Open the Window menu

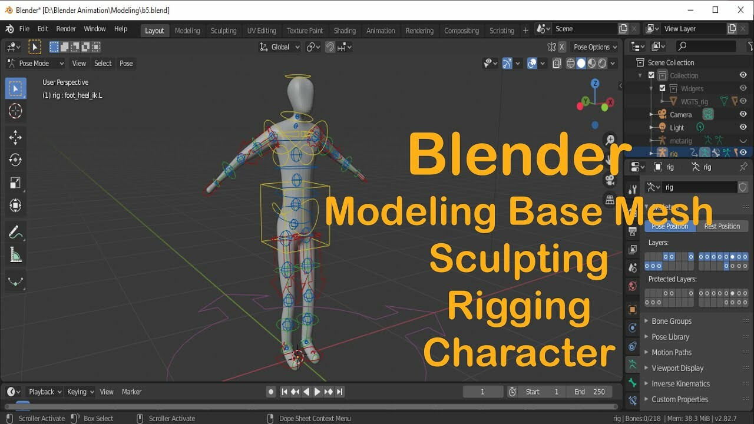(94, 29)
